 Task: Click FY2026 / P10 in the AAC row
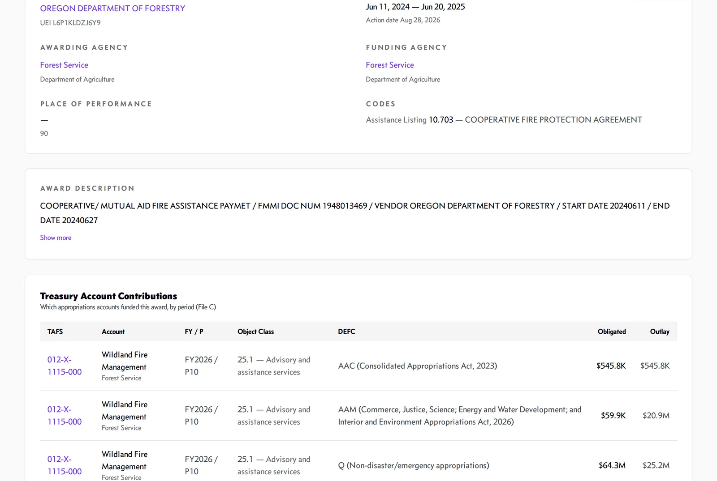(x=201, y=366)
